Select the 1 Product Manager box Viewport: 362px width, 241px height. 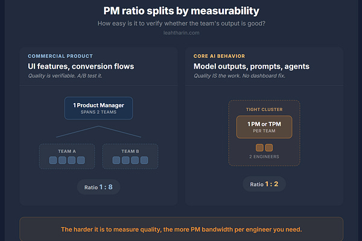98,108
